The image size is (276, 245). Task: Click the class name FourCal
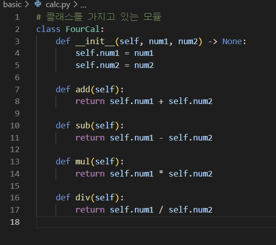[82, 29]
